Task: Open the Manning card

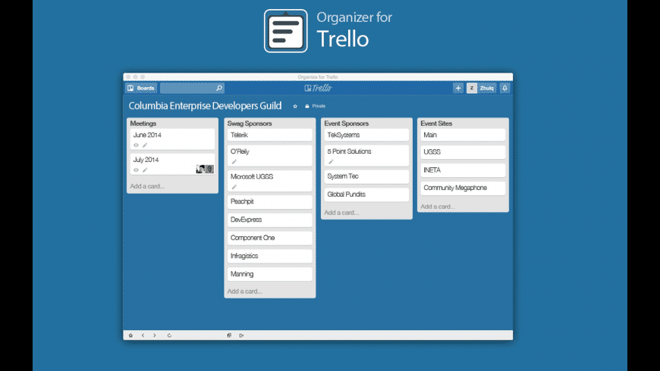Action: [x=270, y=274]
